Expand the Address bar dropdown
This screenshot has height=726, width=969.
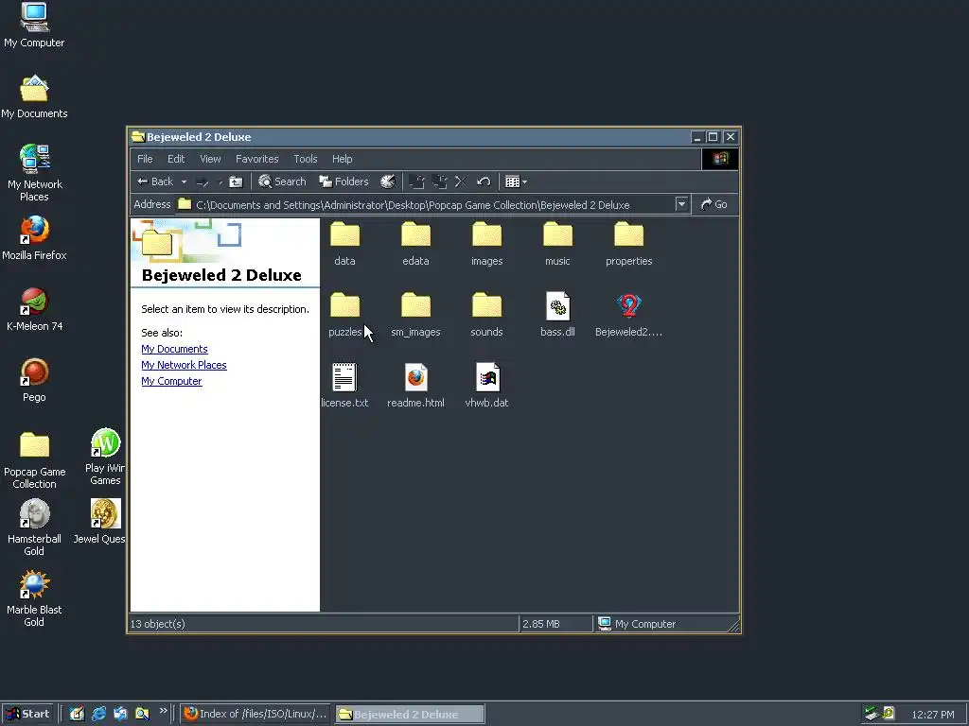click(681, 204)
